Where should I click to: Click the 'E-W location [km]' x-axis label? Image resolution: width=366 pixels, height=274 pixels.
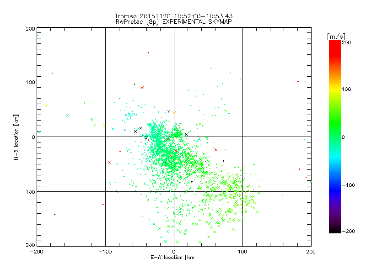(x=173, y=257)
